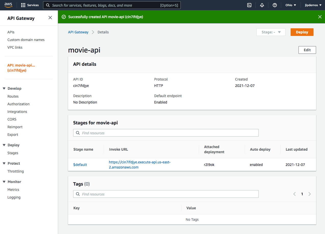Click the AWS logo home icon

[x=8, y=5]
